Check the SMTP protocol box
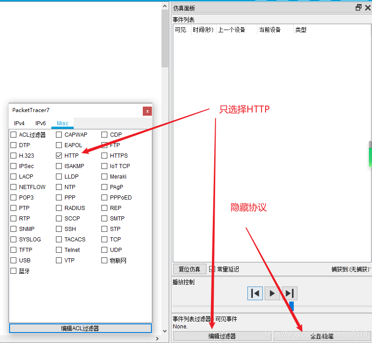The width and height of the screenshot is (372, 343). point(105,218)
